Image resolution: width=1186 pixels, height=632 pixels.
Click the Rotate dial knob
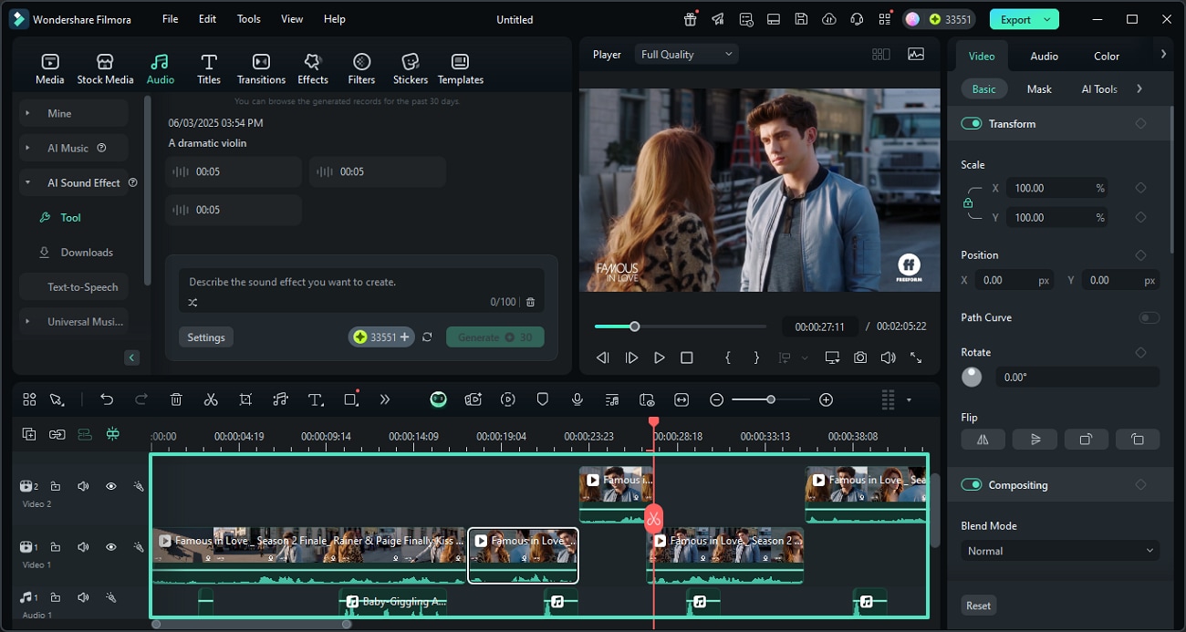pyautogui.click(x=972, y=377)
